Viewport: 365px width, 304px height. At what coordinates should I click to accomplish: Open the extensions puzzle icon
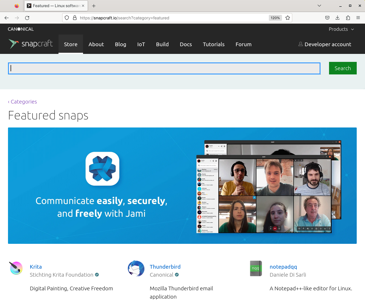coord(348,18)
